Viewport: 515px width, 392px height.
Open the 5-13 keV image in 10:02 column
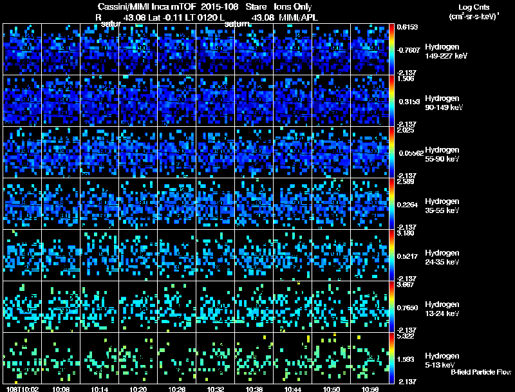[22, 359]
